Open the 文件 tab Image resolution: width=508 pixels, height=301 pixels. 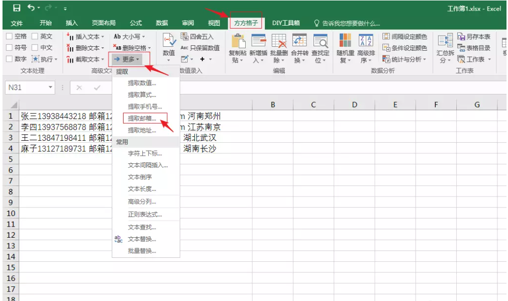(17, 23)
